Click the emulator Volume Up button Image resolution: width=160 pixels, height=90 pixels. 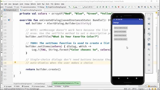pyautogui.click(x=149, y=24)
